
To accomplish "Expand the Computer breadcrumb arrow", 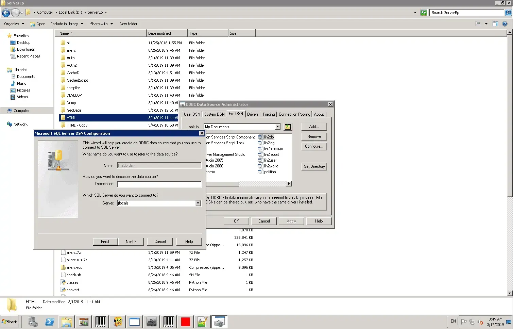I will pos(56,13).
